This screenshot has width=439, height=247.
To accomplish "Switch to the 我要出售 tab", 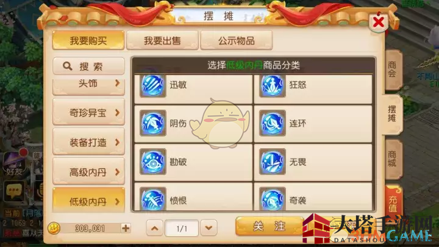I will [x=162, y=41].
